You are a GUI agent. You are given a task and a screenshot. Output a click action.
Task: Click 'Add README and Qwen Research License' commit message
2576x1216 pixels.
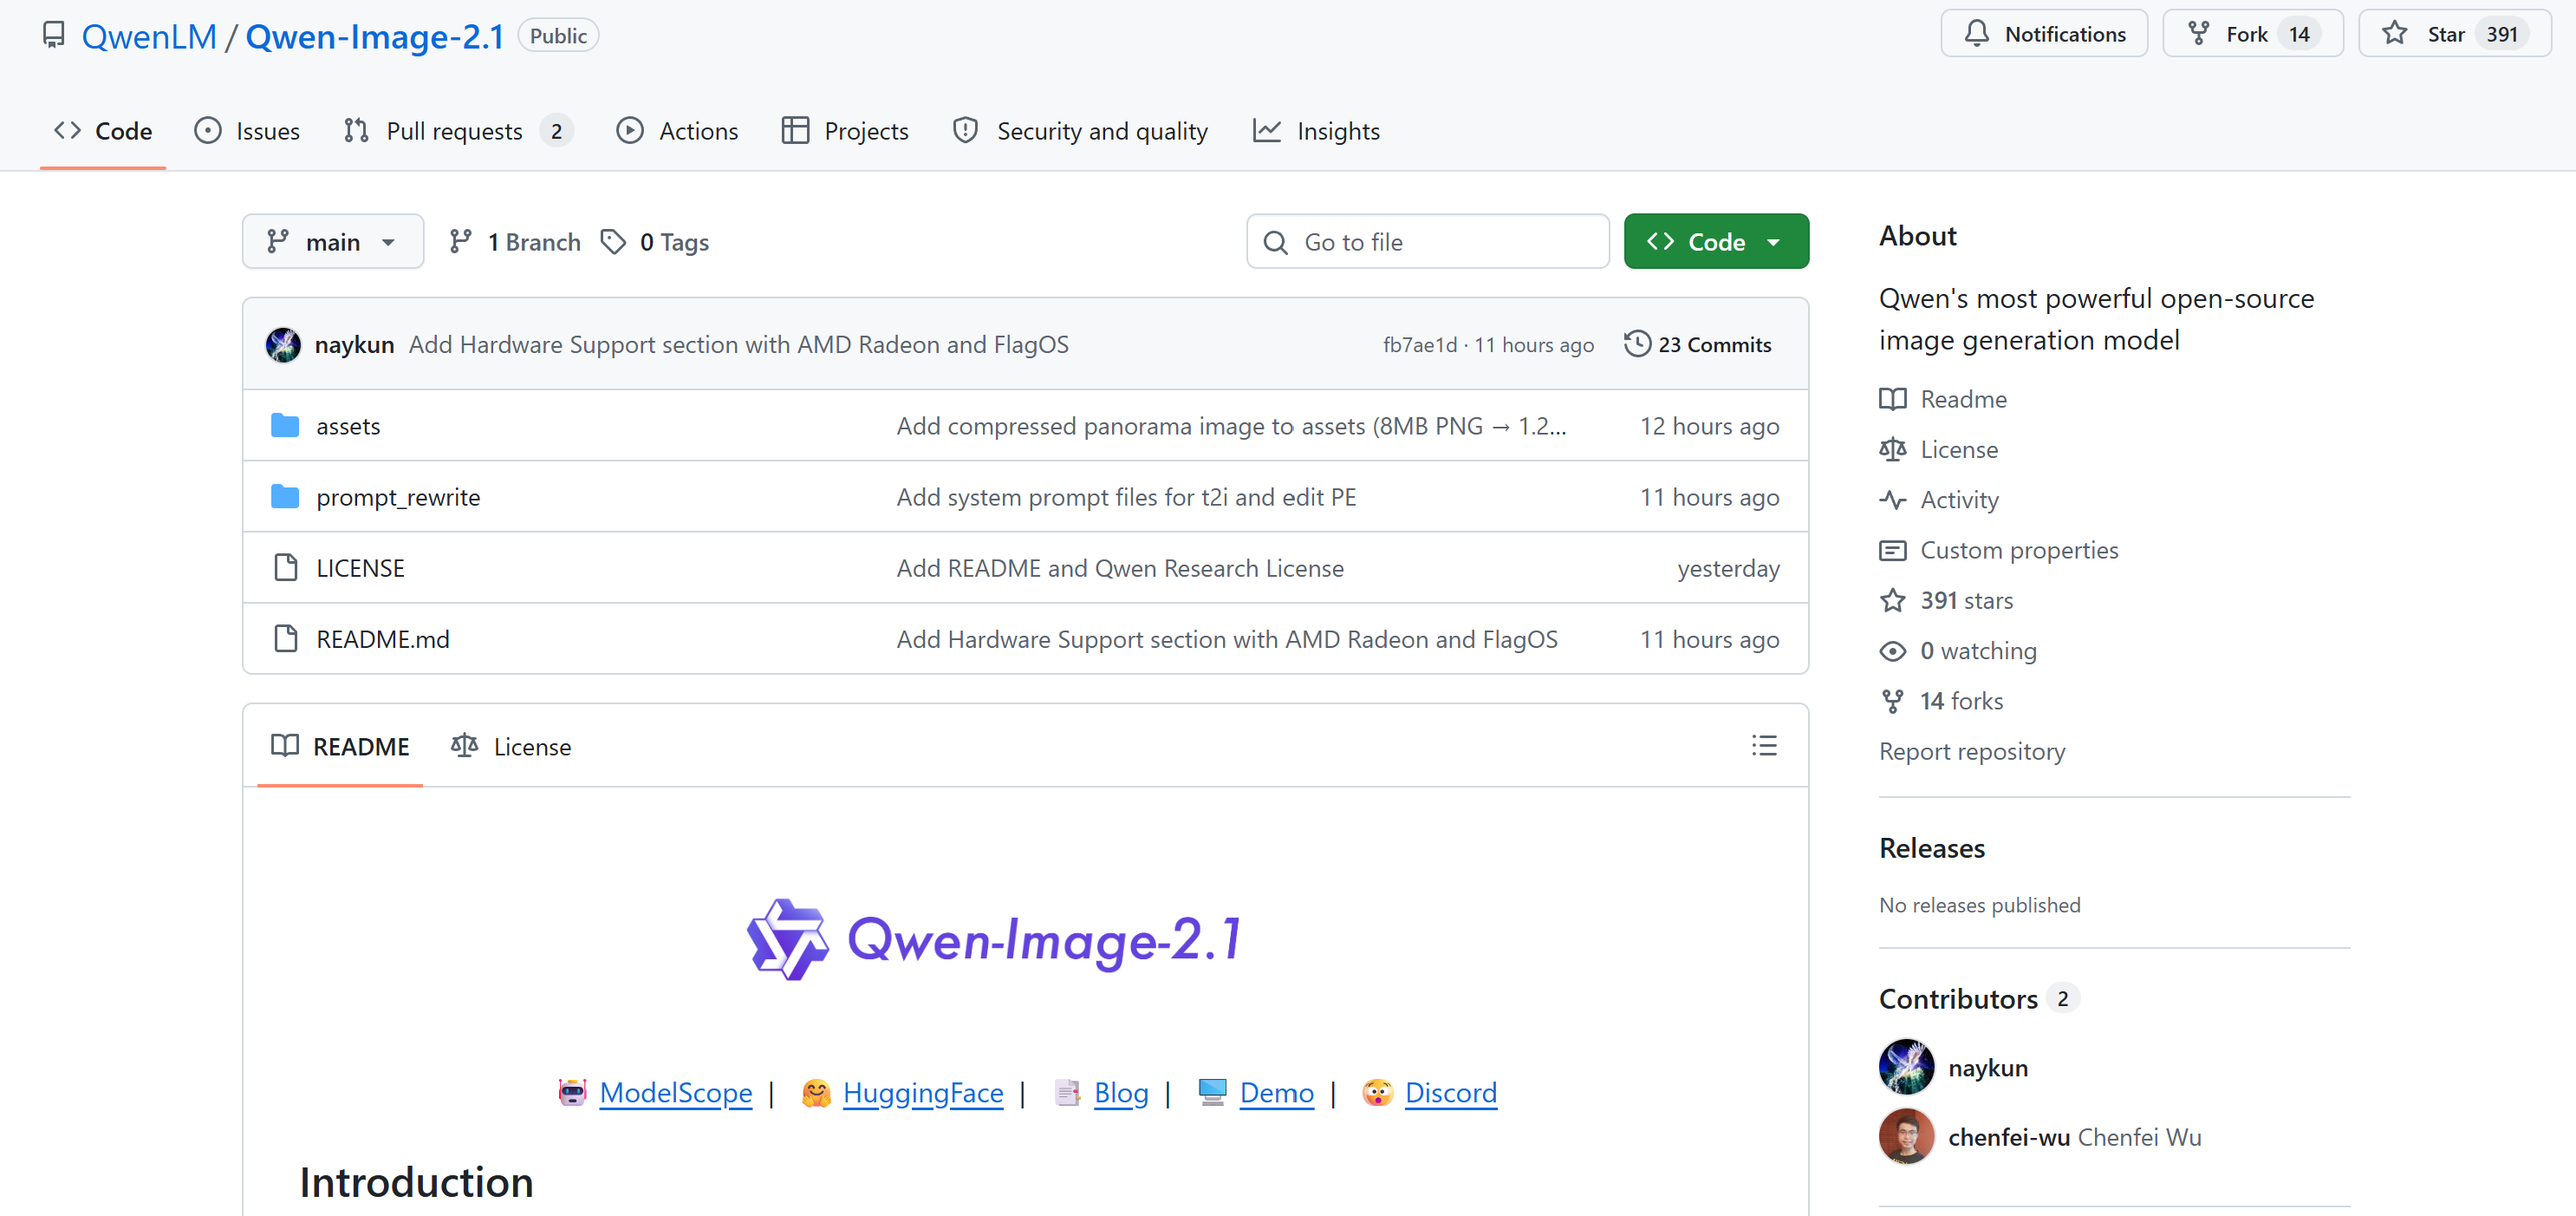coord(1120,568)
